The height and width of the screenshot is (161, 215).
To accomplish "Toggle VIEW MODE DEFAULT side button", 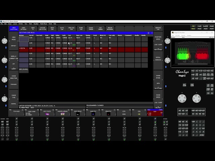I will [13, 41].
